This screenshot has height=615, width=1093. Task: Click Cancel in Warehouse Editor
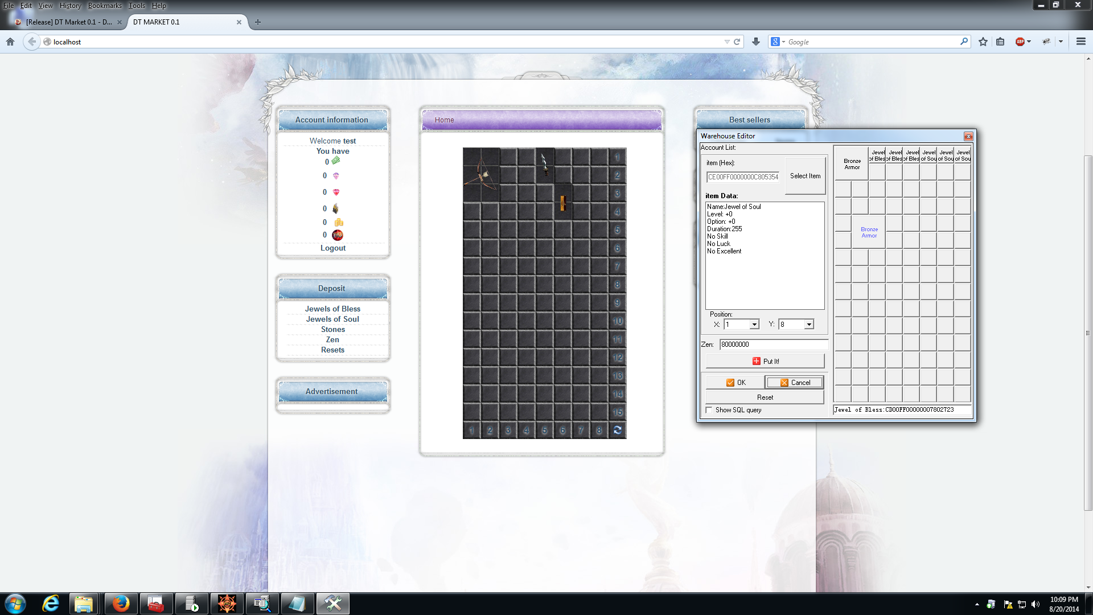point(795,383)
